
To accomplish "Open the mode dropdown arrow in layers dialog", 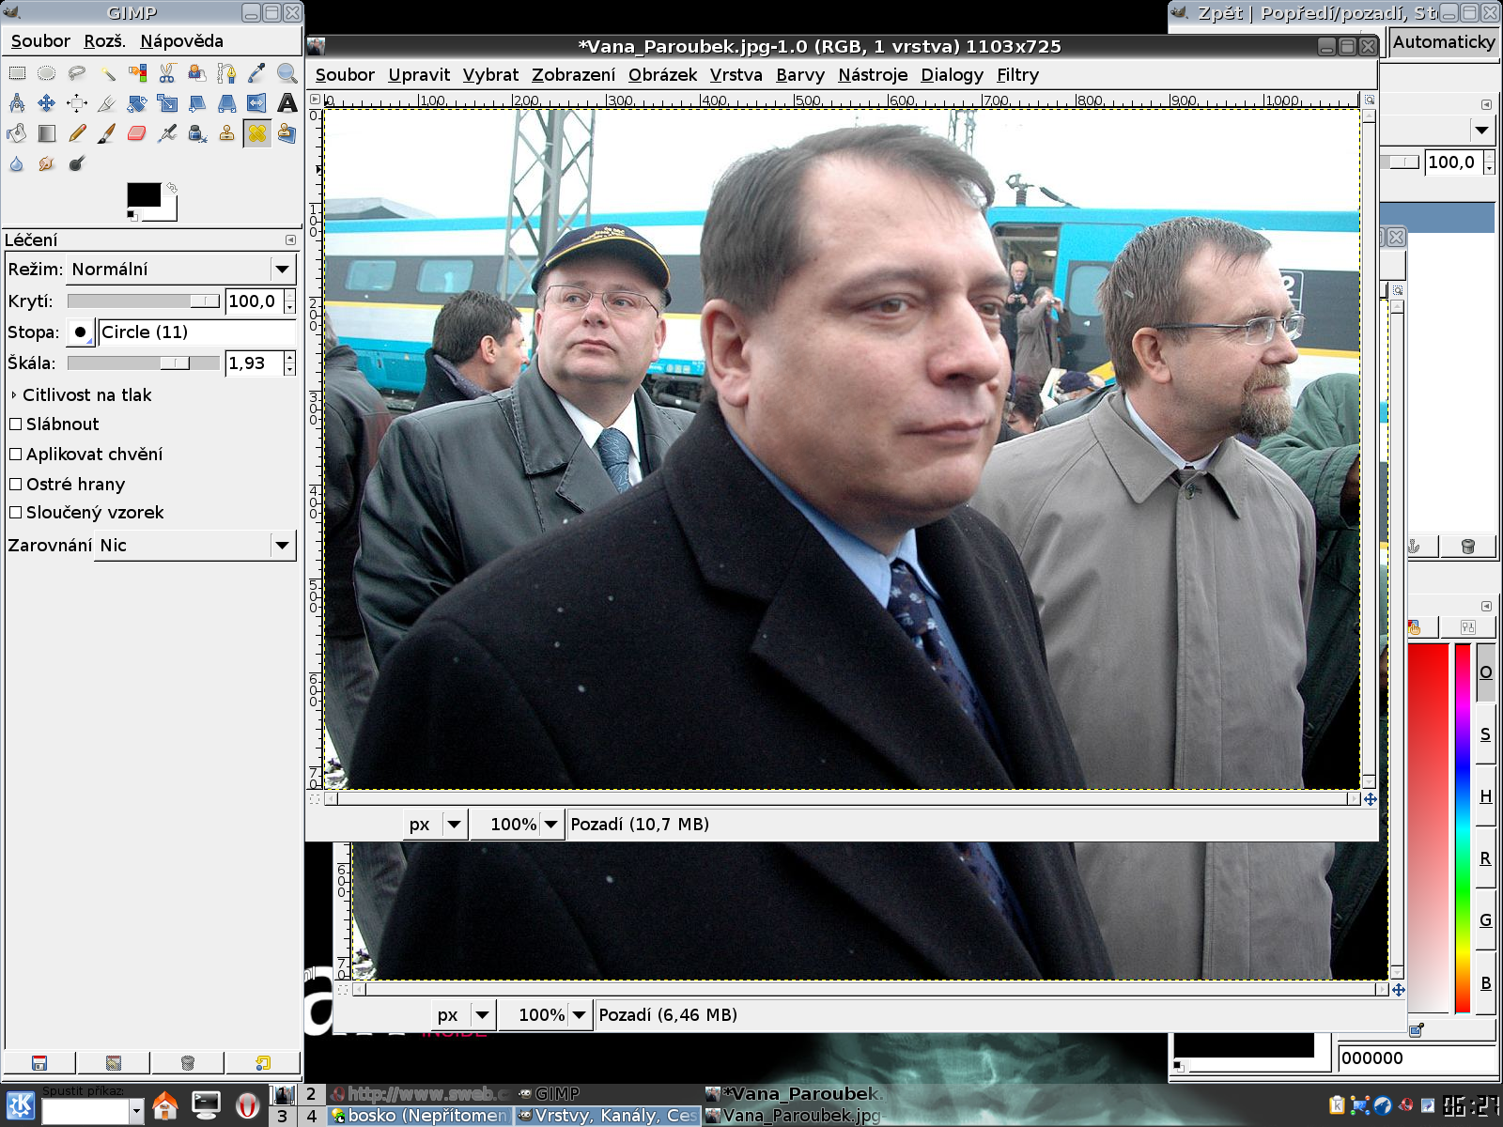I will click(x=1481, y=131).
